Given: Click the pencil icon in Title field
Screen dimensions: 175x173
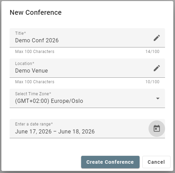Looking at the screenshot, I should (157, 38).
